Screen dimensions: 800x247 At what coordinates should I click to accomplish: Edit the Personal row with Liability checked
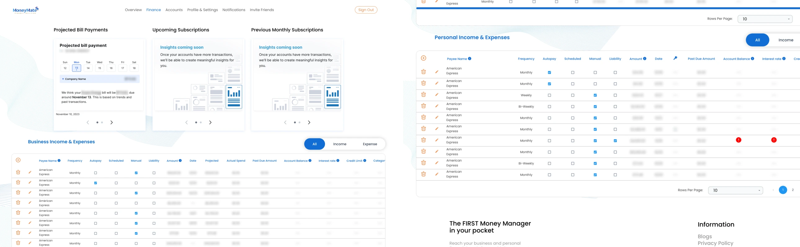(x=437, y=140)
